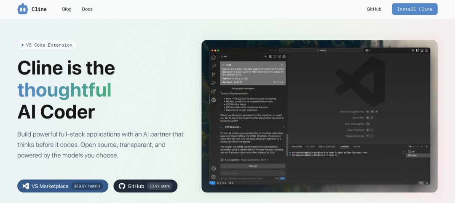The image size is (455, 203).
Task: Open terminal panel more actions ellipsis
Action: pos(417,147)
